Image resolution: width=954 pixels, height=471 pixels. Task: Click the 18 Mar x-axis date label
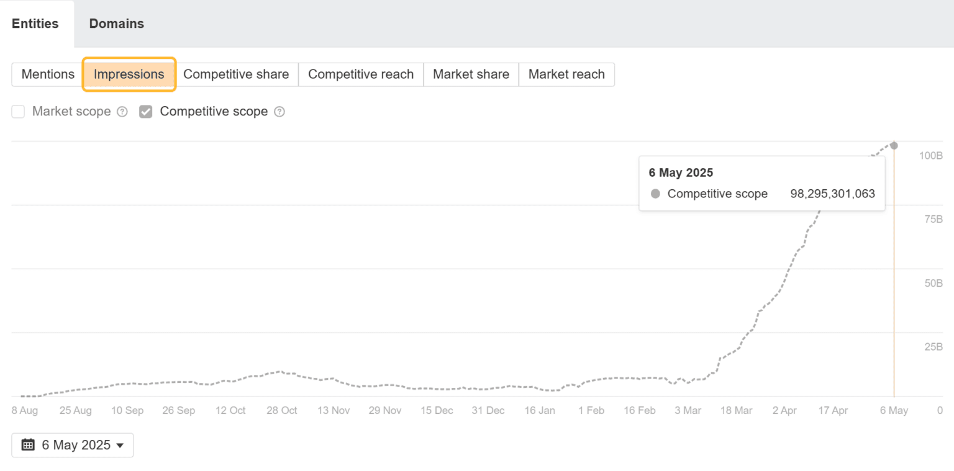pos(736,410)
